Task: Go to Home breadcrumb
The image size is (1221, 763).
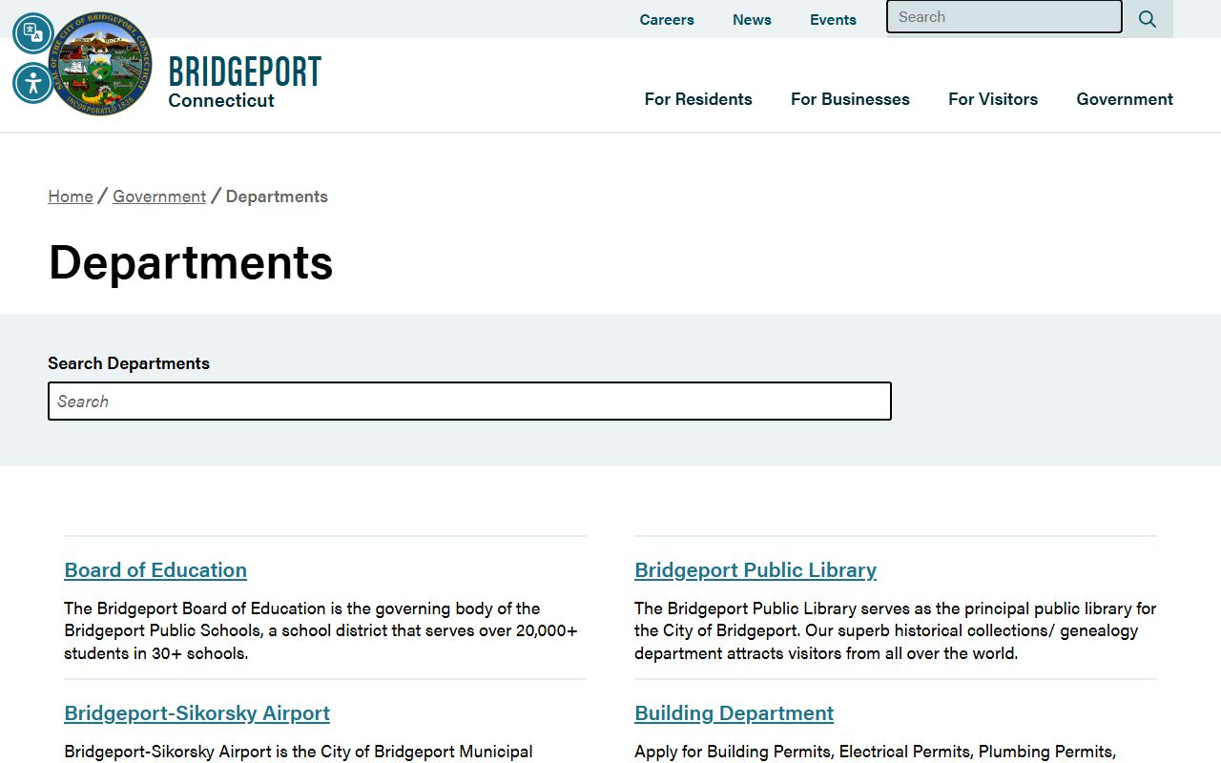Action: [71, 196]
